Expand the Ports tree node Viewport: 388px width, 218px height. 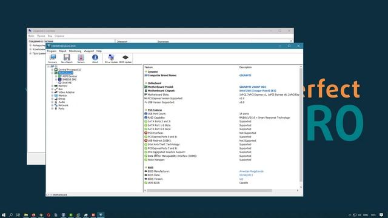52,108
